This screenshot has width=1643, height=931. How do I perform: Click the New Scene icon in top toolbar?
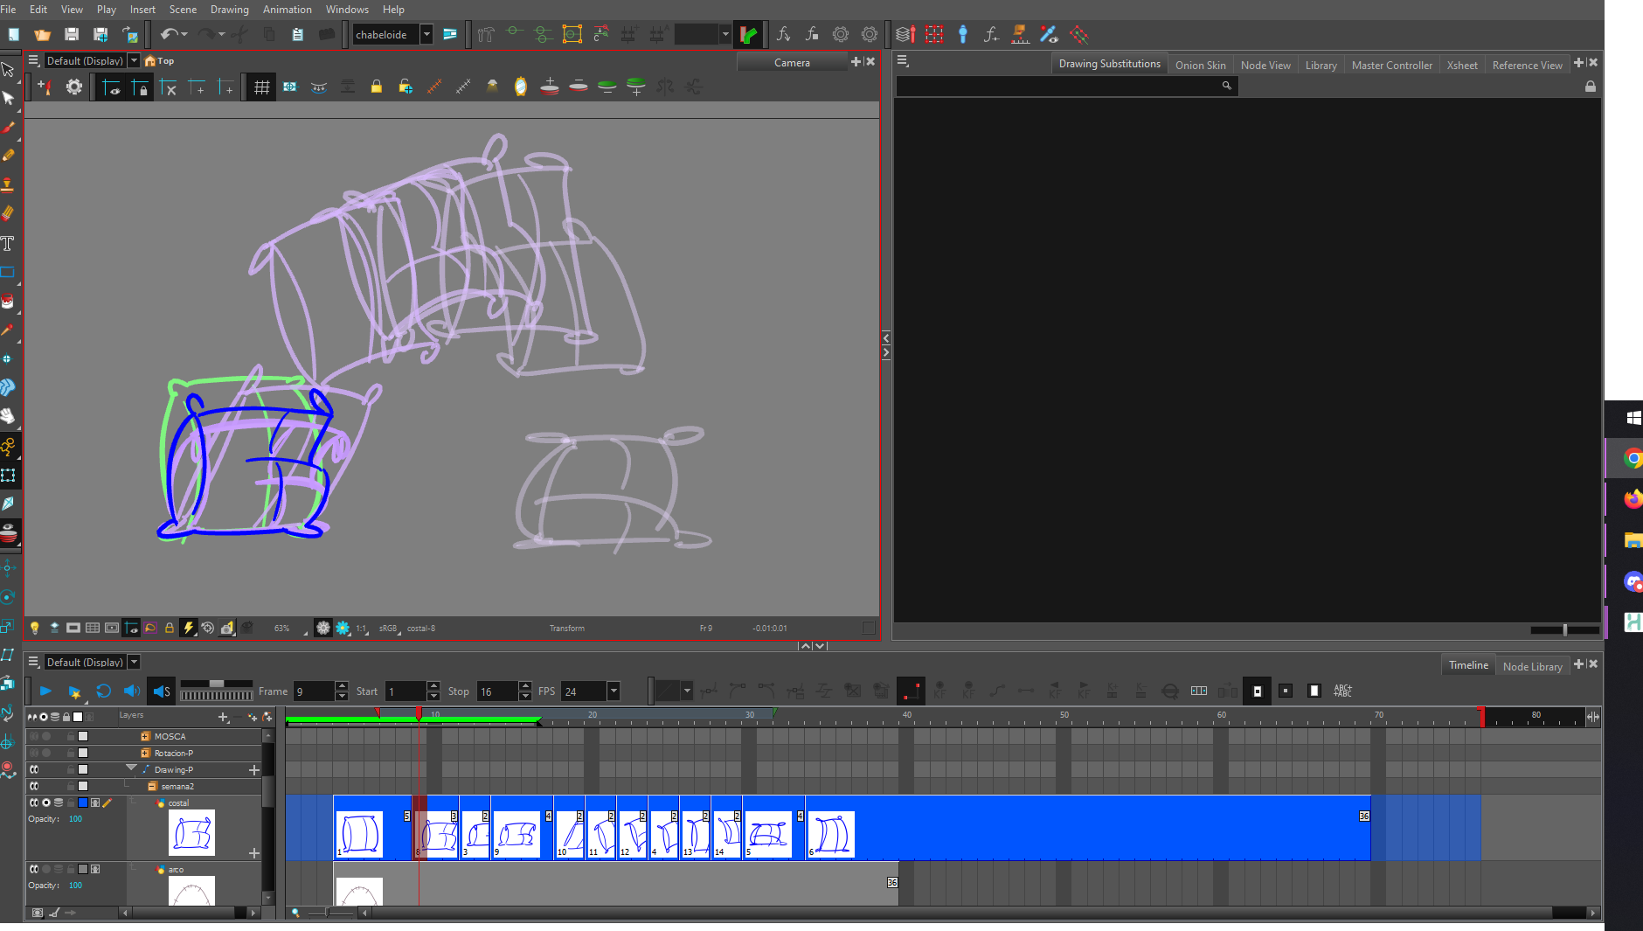(x=14, y=35)
